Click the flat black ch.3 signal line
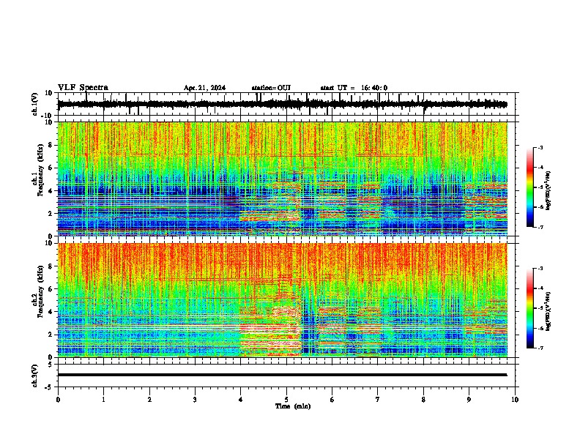580x448 pixels. pos(282,375)
